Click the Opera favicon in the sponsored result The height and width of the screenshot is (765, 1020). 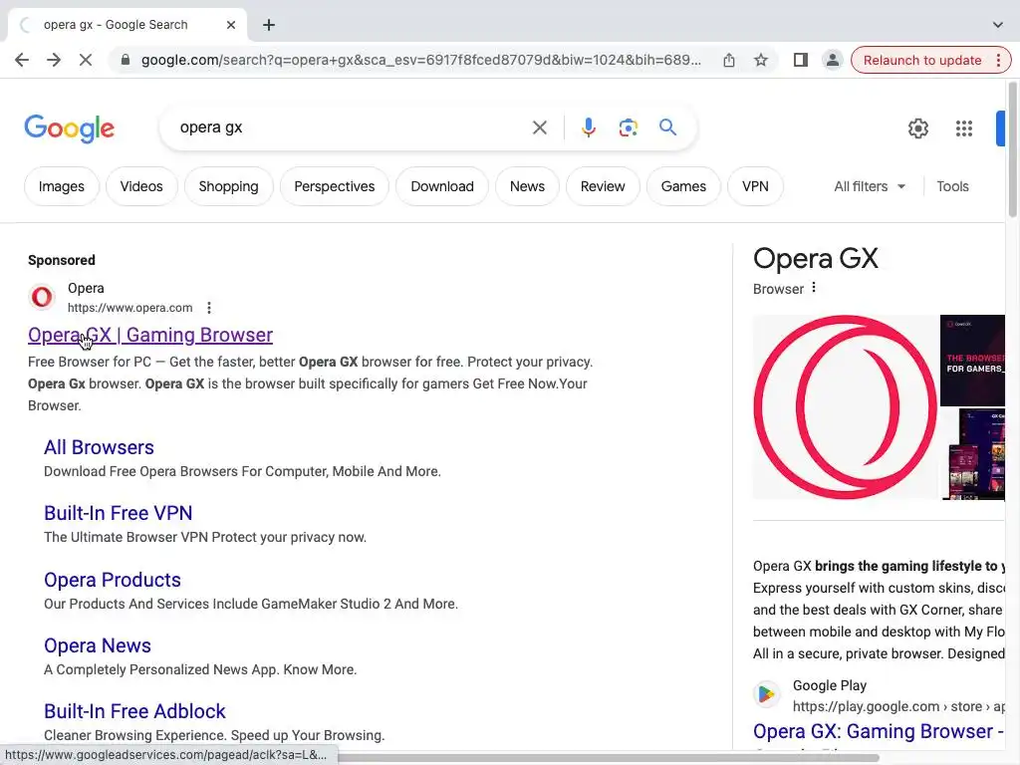tap(42, 297)
